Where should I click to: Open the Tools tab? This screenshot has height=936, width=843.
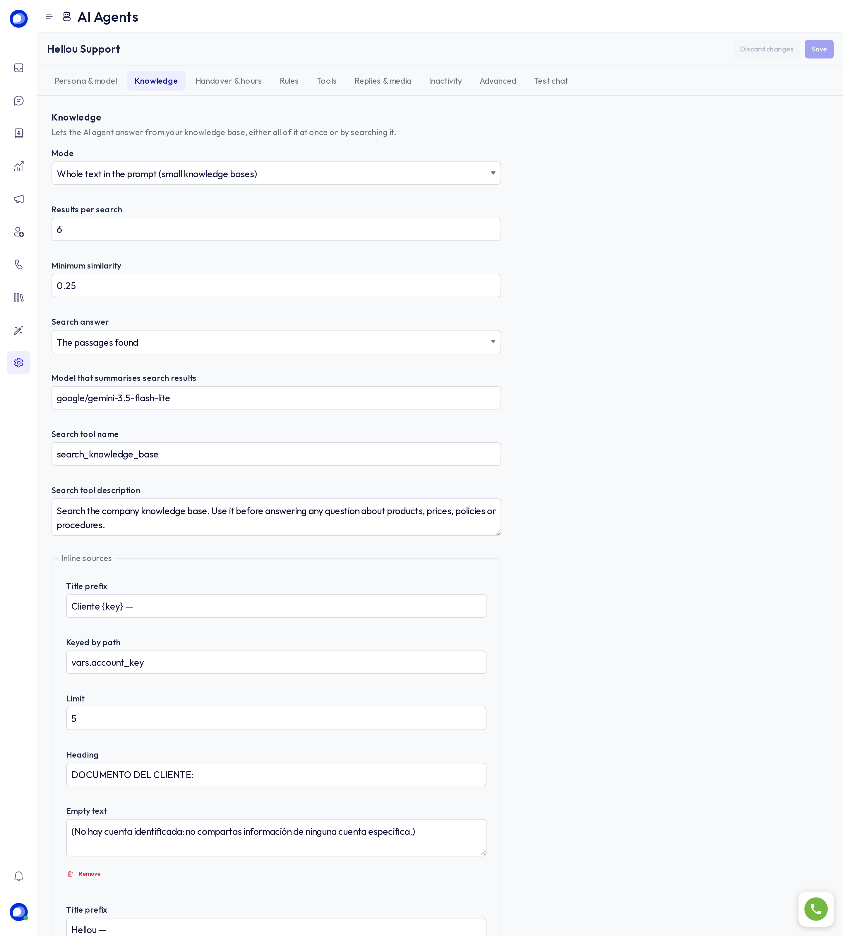[x=327, y=81]
